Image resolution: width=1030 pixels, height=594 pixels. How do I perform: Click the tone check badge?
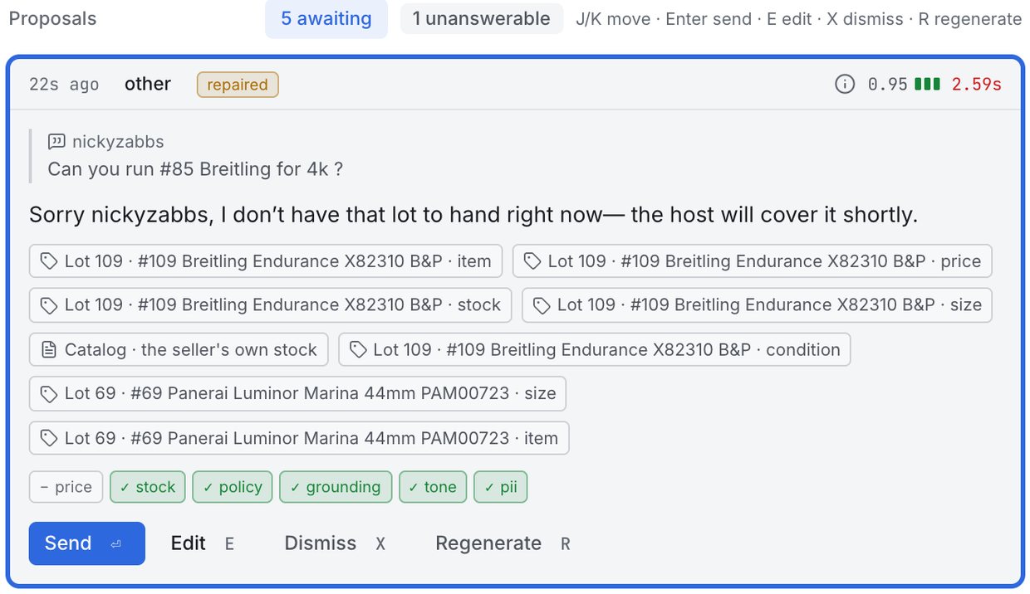pyautogui.click(x=433, y=487)
